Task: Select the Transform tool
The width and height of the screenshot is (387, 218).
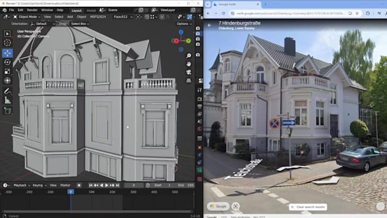Action: pos(7,80)
